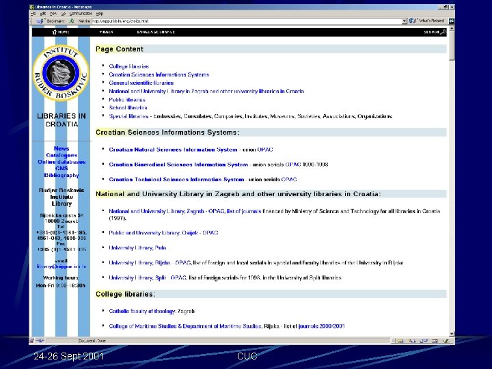Image resolution: width=492 pixels, height=369 pixels.
Task: Open the URL history dropdown arrow
Action: [405, 21]
